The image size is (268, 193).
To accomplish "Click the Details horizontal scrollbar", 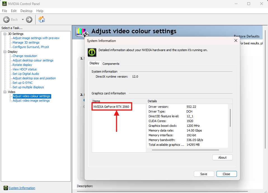I will (x=185, y=150).
